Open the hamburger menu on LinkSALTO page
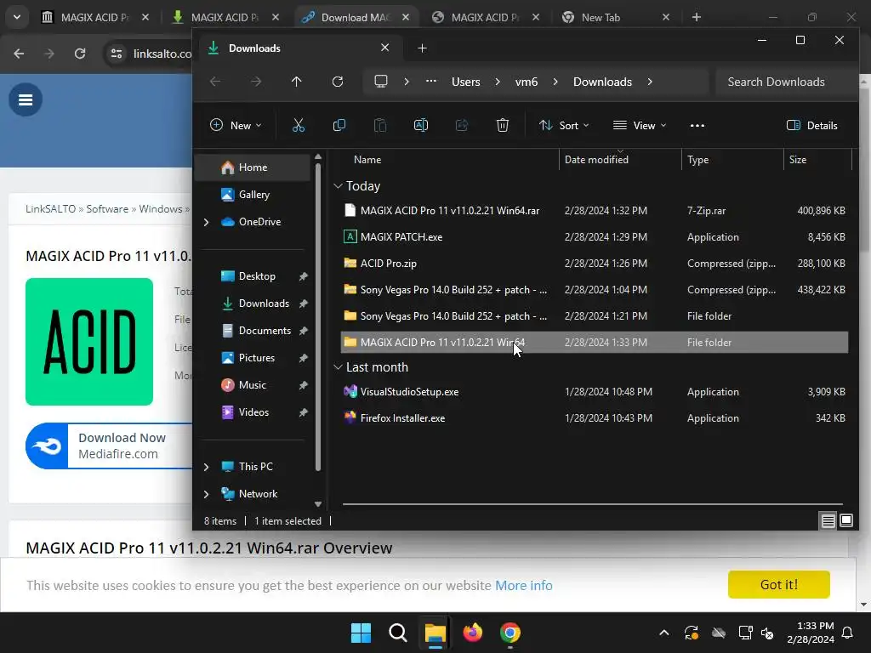 point(26,100)
